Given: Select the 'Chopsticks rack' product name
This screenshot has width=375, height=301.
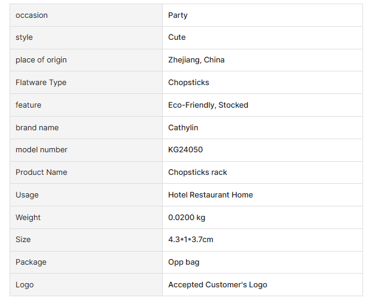Looking at the screenshot, I should pyautogui.click(x=197, y=173).
